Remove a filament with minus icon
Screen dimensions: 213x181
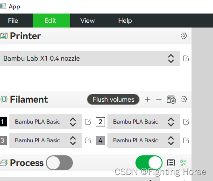tap(159, 99)
